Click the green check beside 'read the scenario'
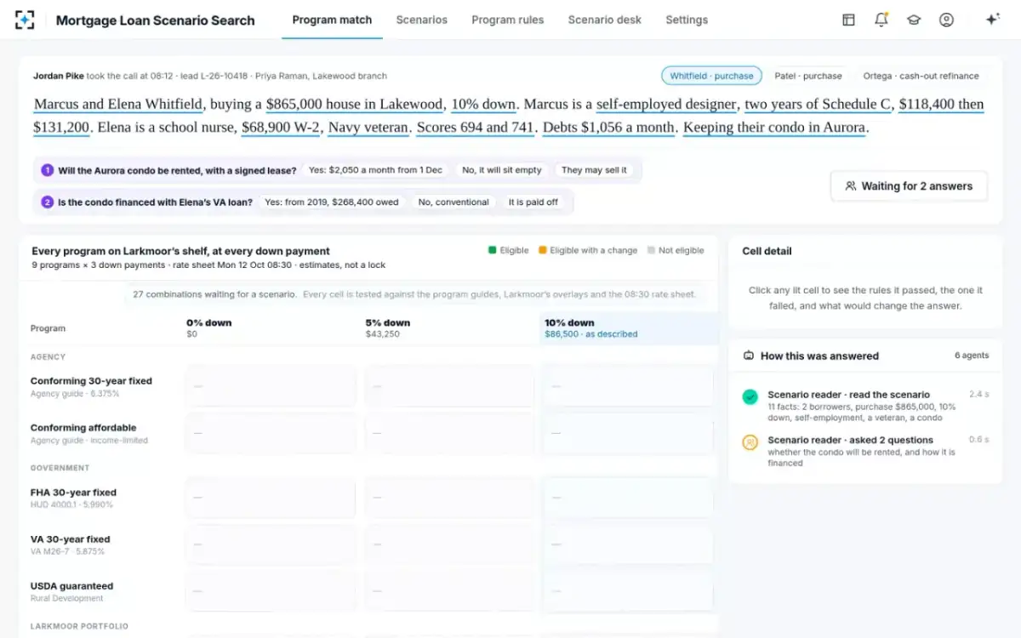1021x638 pixels. click(x=750, y=396)
